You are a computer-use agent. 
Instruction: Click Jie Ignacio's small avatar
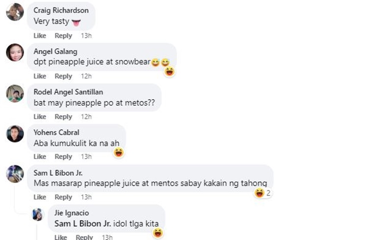[39, 214]
